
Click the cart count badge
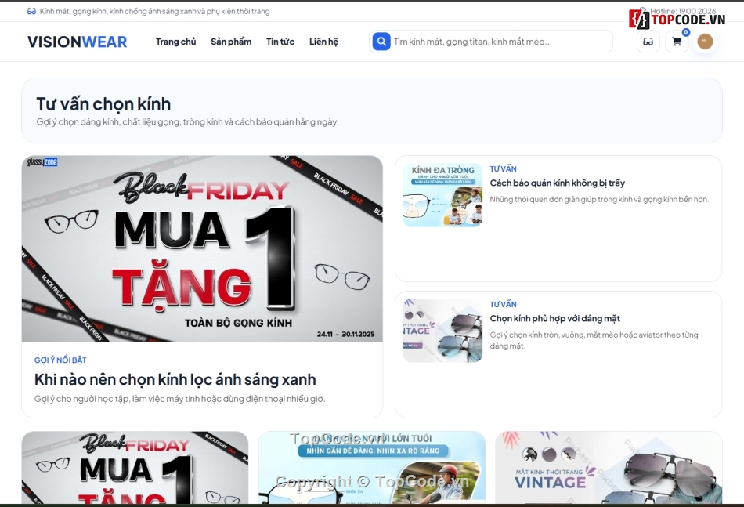685,32
